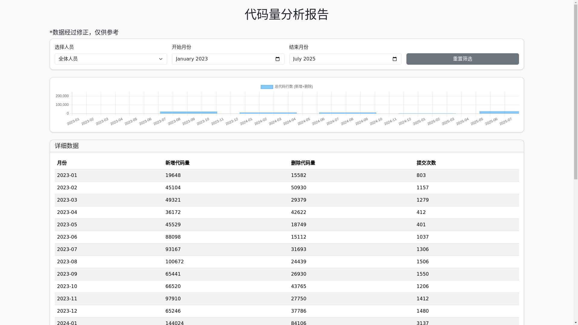Click the deleted code value 42622
The image size is (578, 325).
pos(298,212)
